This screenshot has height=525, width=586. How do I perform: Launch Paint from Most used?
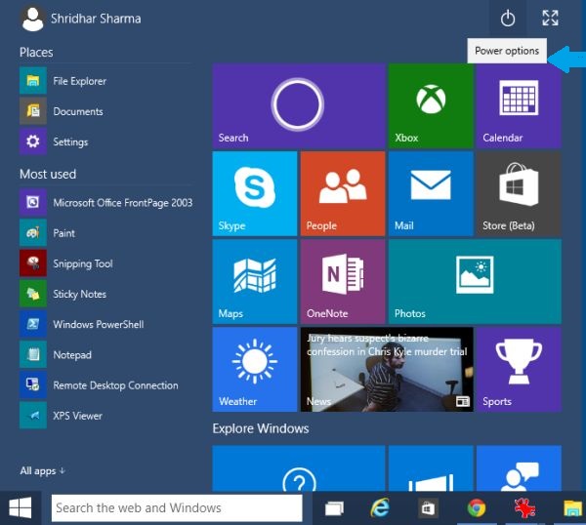[x=106, y=233]
